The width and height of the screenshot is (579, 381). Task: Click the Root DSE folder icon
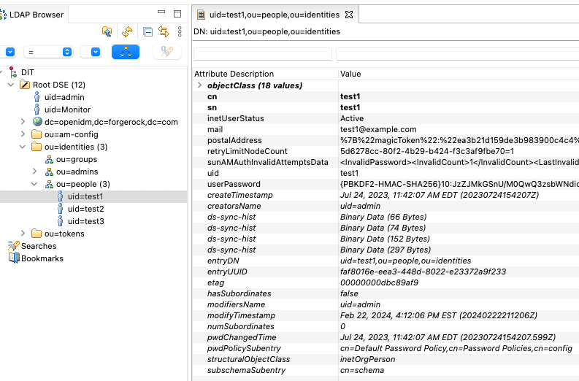click(25, 85)
